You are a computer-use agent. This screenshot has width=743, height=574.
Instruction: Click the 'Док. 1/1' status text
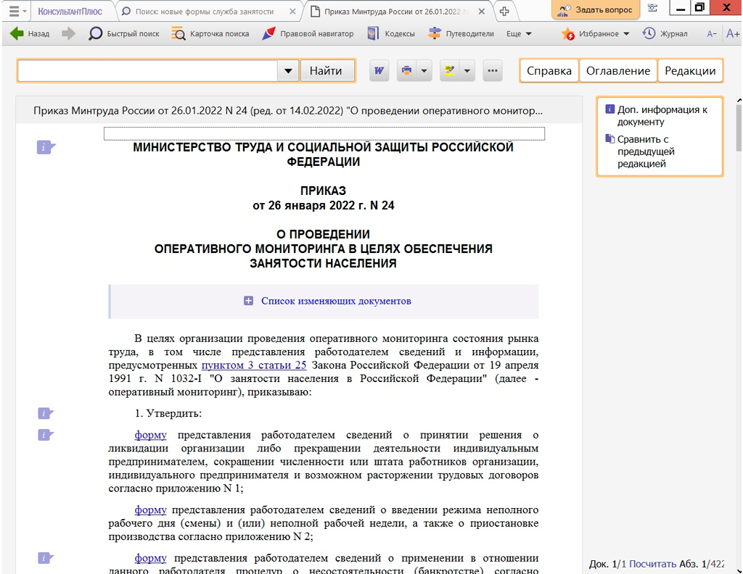(x=607, y=564)
